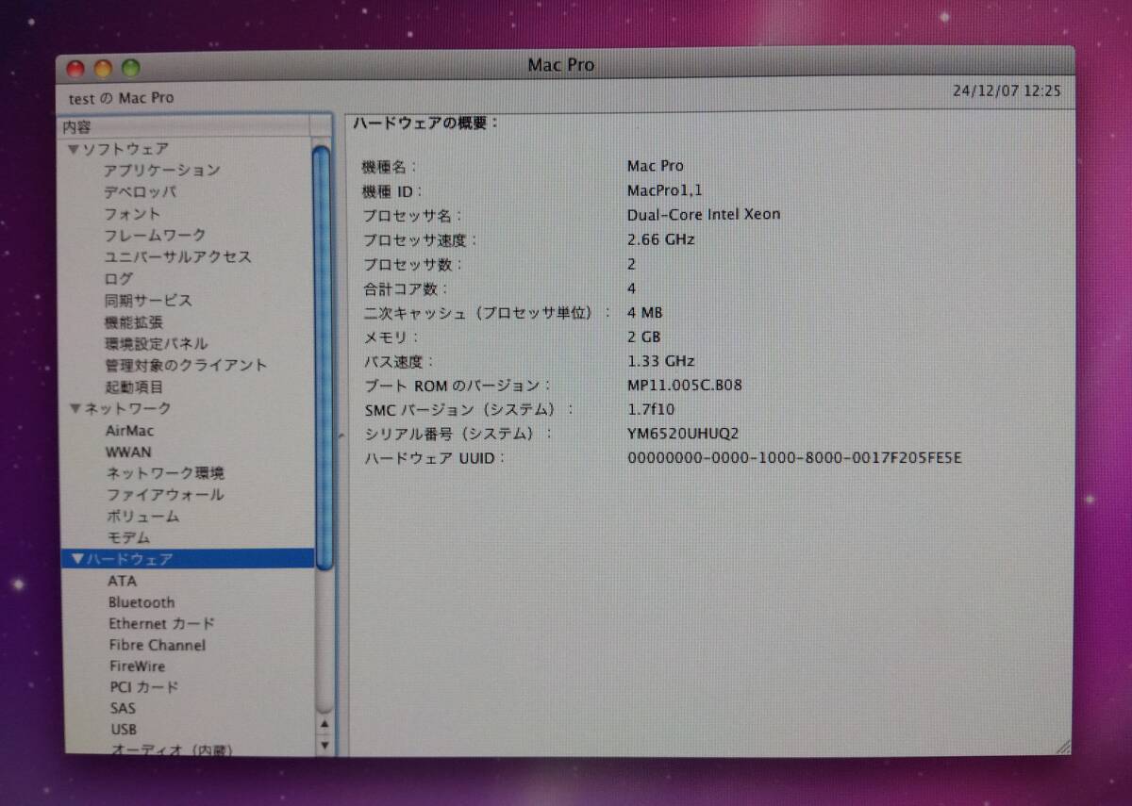This screenshot has width=1132, height=806.
Task: Click the 24/12/07 12:25 timestamp
Action: pyautogui.click(x=1007, y=91)
